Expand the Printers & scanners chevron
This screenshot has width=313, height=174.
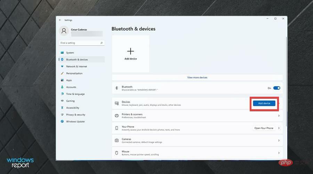click(x=279, y=116)
